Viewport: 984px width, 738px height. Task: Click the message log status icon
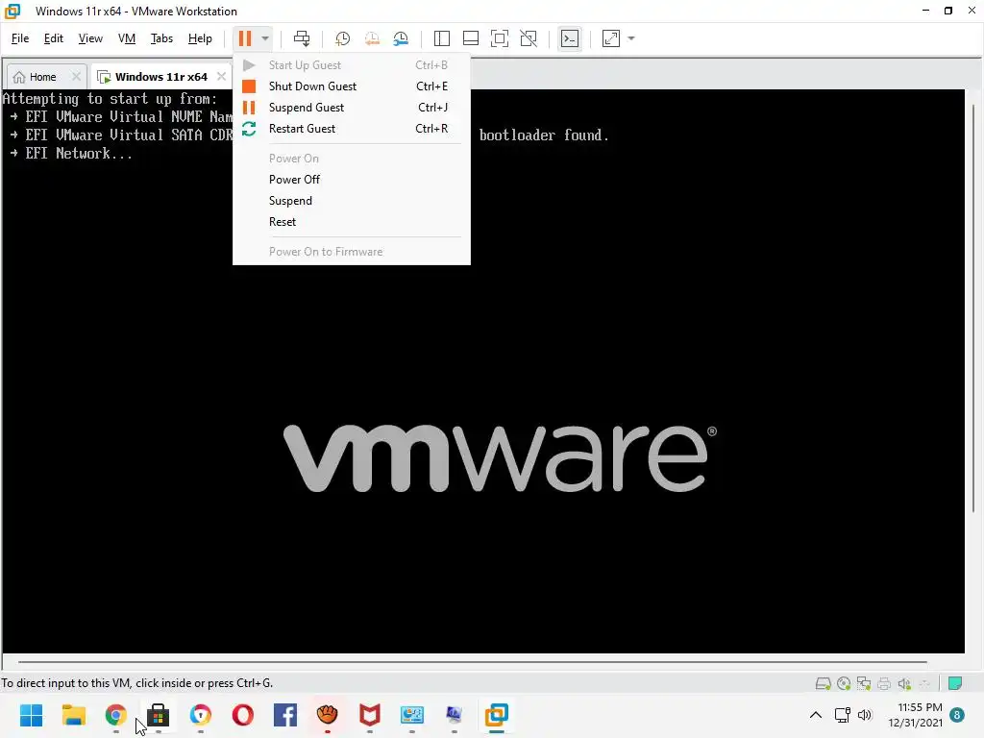pyautogui.click(x=955, y=683)
